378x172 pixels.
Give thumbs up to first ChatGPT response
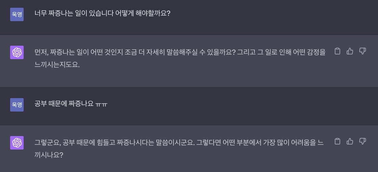point(350,51)
